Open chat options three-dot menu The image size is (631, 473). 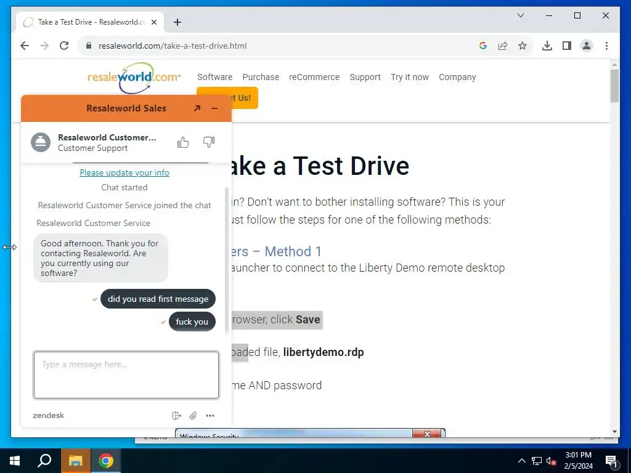[x=210, y=416]
